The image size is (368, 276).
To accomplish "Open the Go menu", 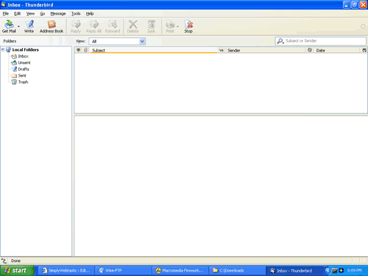I will [43, 13].
